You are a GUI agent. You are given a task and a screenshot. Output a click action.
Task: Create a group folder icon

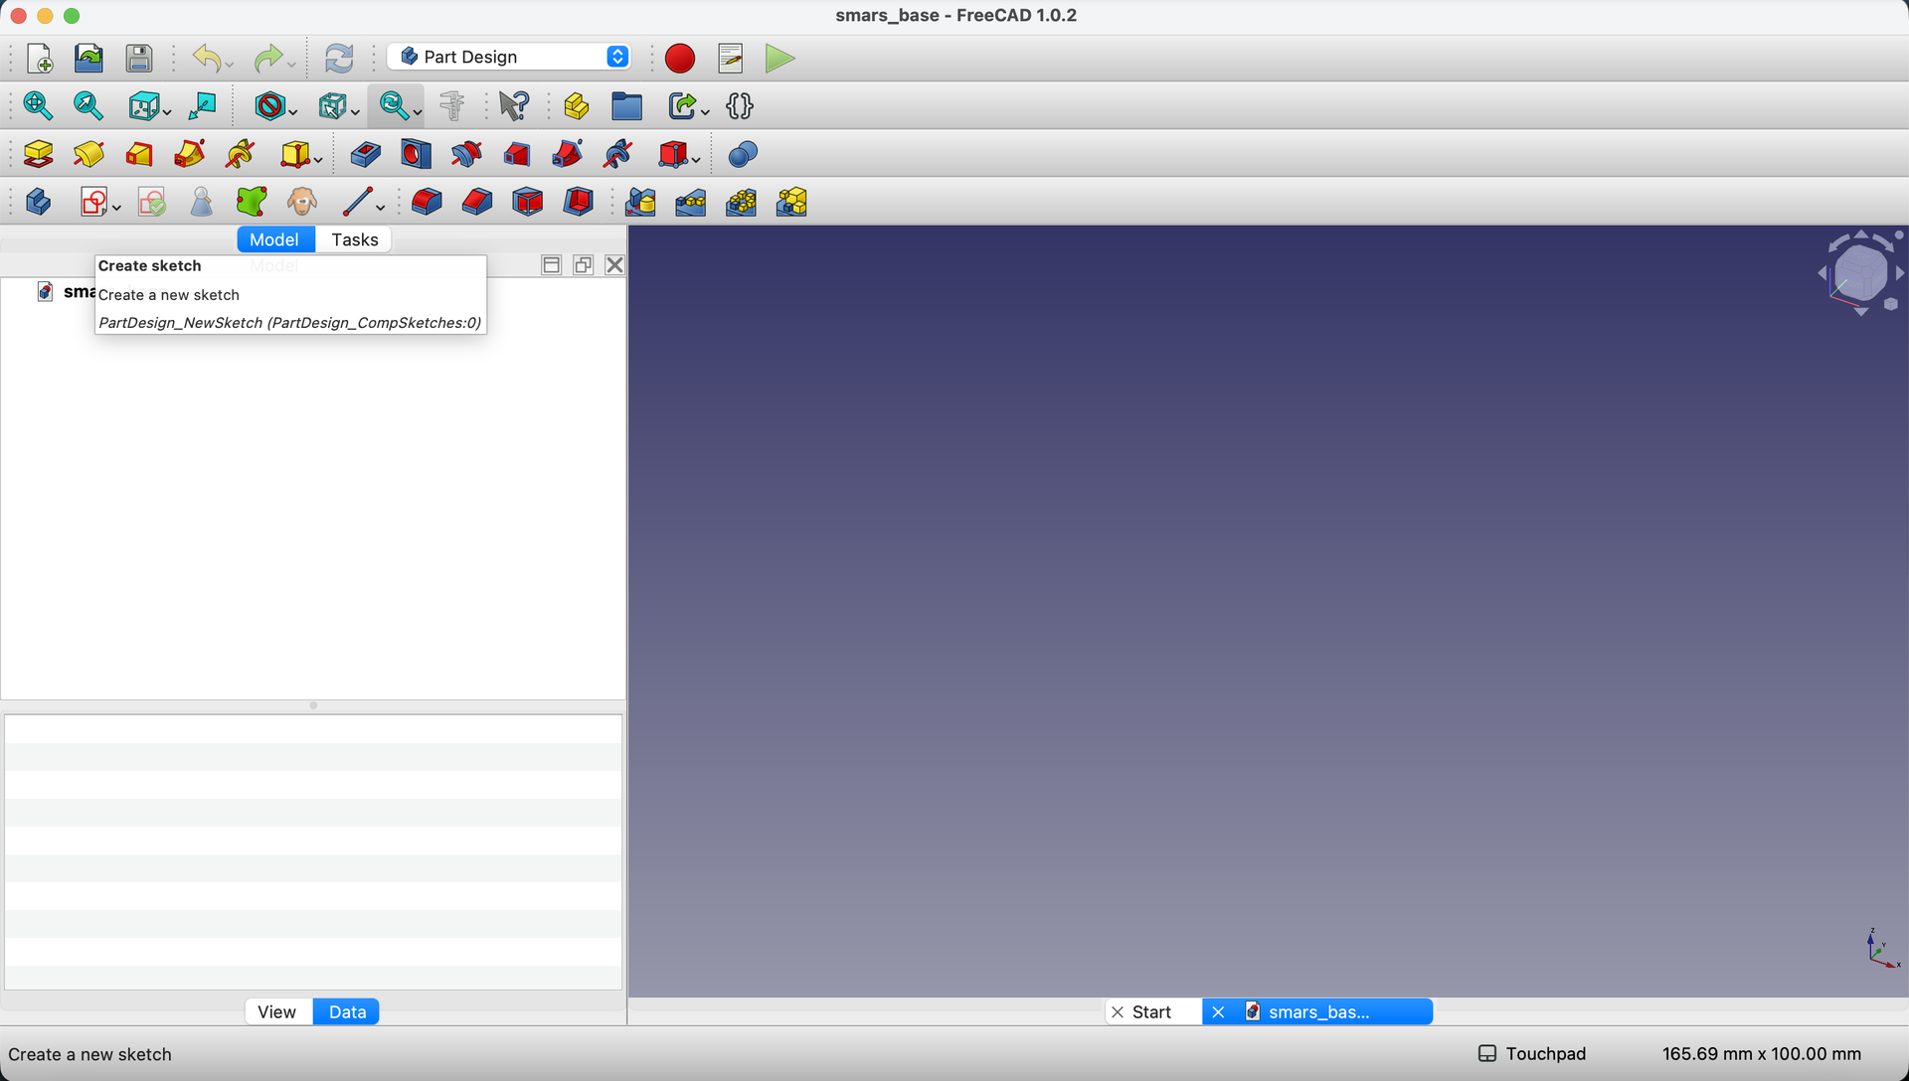pyautogui.click(x=626, y=105)
